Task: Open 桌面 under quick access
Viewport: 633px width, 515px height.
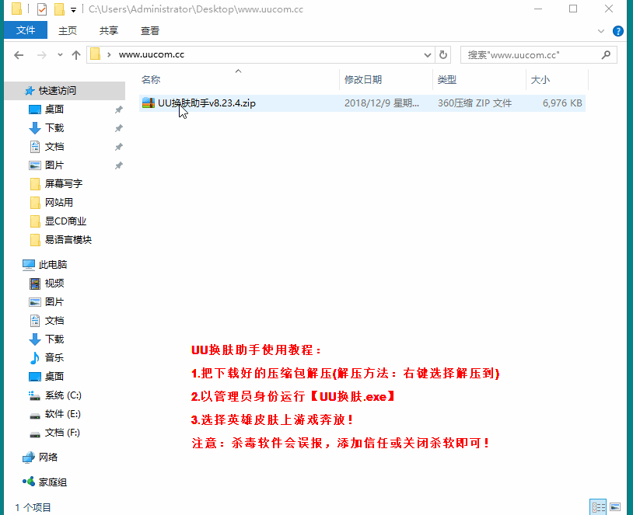Action: click(x=54, y=110)
